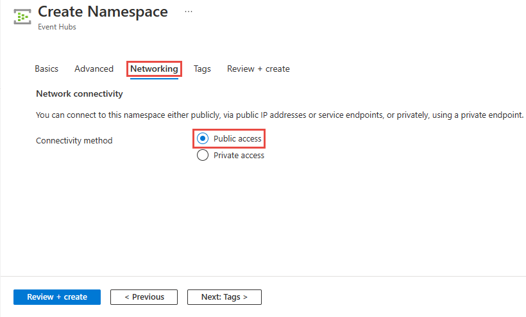The width and height of the screenshot is (526, 317).
Task: Click the 'Public access' label text
Action: tap(237, 139)
